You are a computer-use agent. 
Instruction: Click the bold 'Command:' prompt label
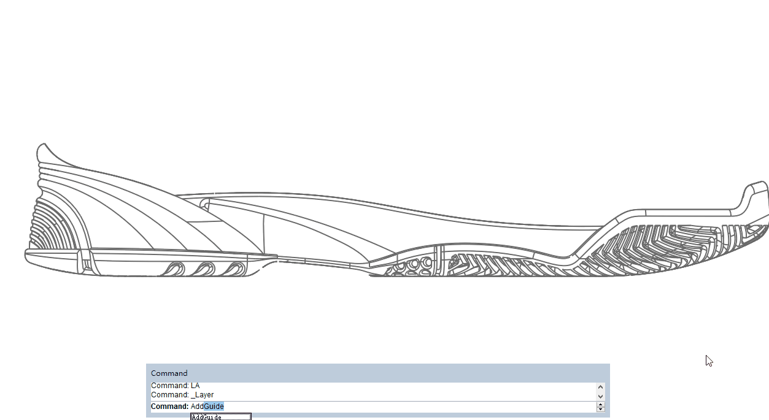pyautogui.click(x=169, y=407)
